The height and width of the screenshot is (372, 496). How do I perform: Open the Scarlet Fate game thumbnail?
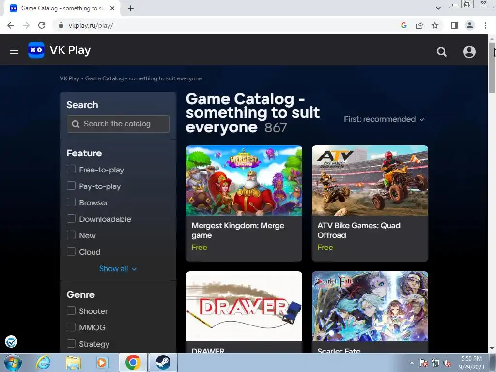(x=370, y=306)
